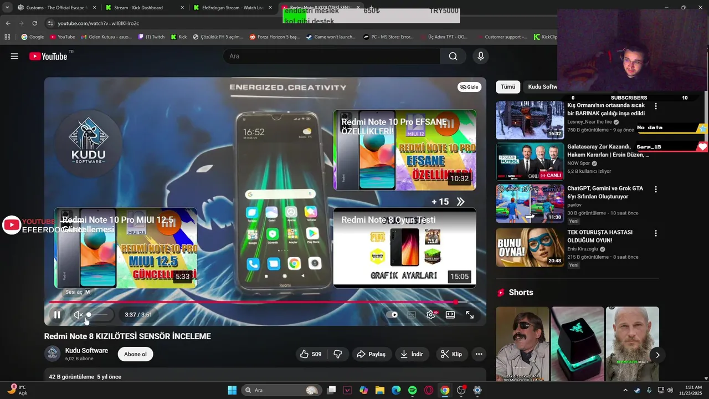
Task: Open the Kudu Software channel avatar
Action: (53, 354)
